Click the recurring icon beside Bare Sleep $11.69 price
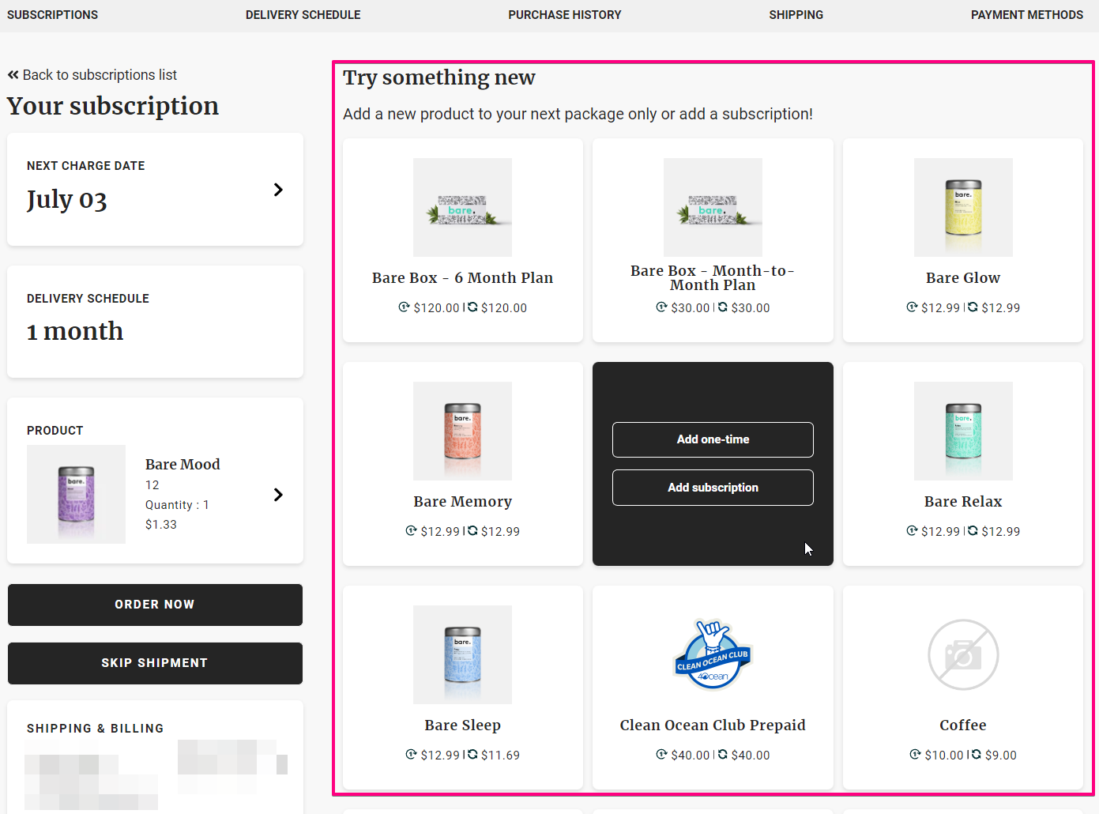1099x814 pixels. pyautogui.click(x=472, y=755)
